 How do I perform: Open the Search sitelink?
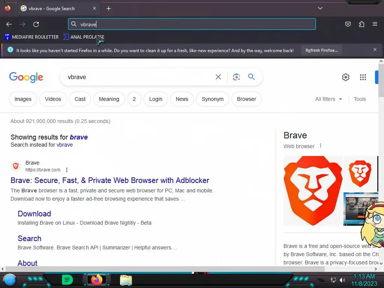29,238
